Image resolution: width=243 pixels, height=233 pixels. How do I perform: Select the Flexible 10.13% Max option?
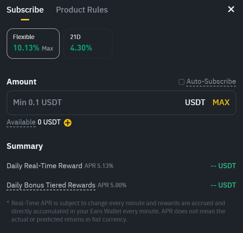[x=33, y=43]
